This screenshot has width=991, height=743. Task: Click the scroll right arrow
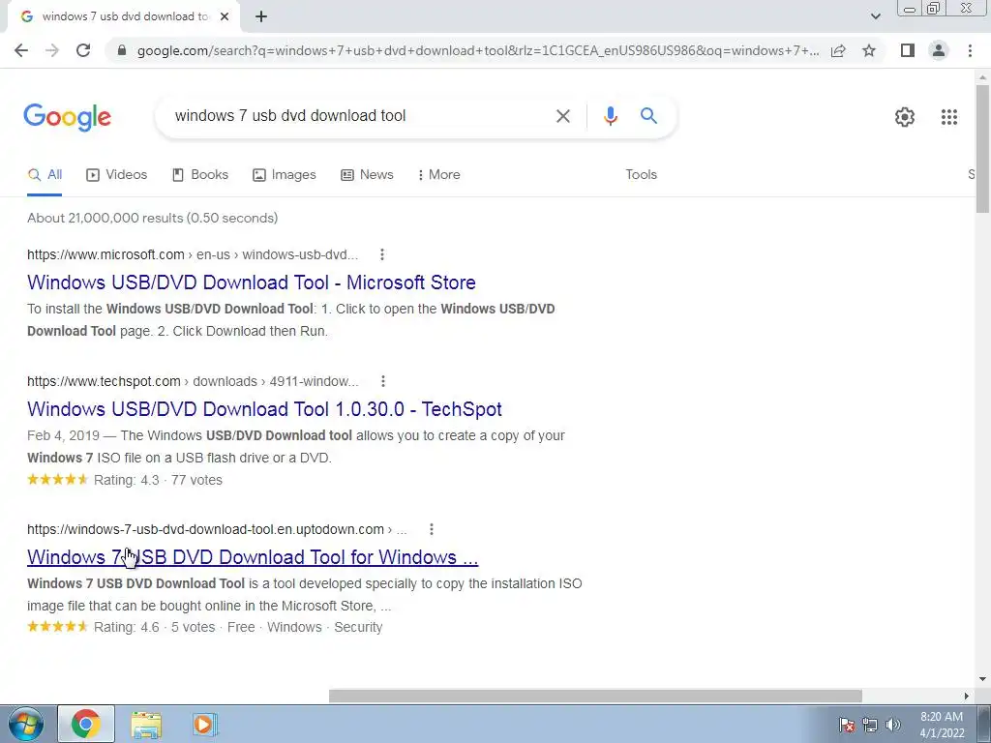point(967,696)
